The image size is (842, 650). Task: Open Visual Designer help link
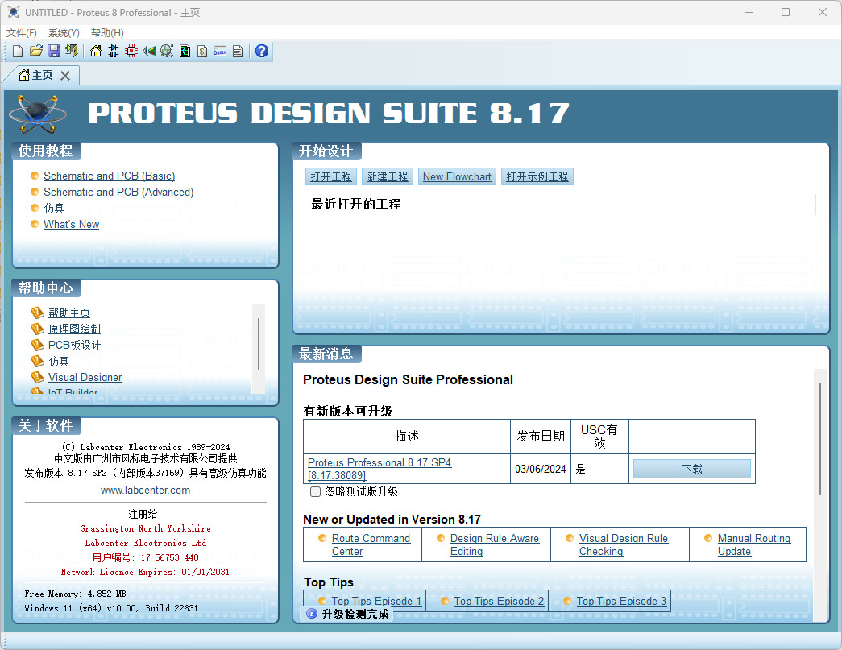pos(85,377)
